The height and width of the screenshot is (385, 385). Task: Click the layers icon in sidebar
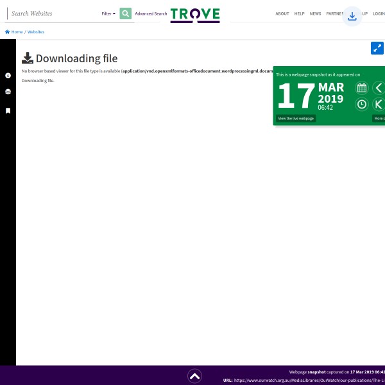pyautogui.click(x=8, y=92)
